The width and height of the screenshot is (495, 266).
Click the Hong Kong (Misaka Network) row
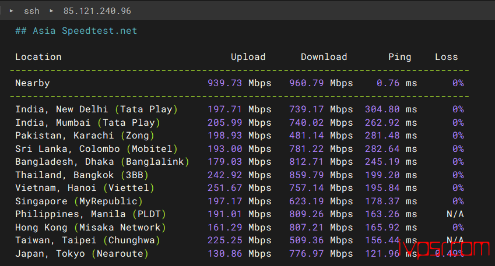(x=239, y=227)
